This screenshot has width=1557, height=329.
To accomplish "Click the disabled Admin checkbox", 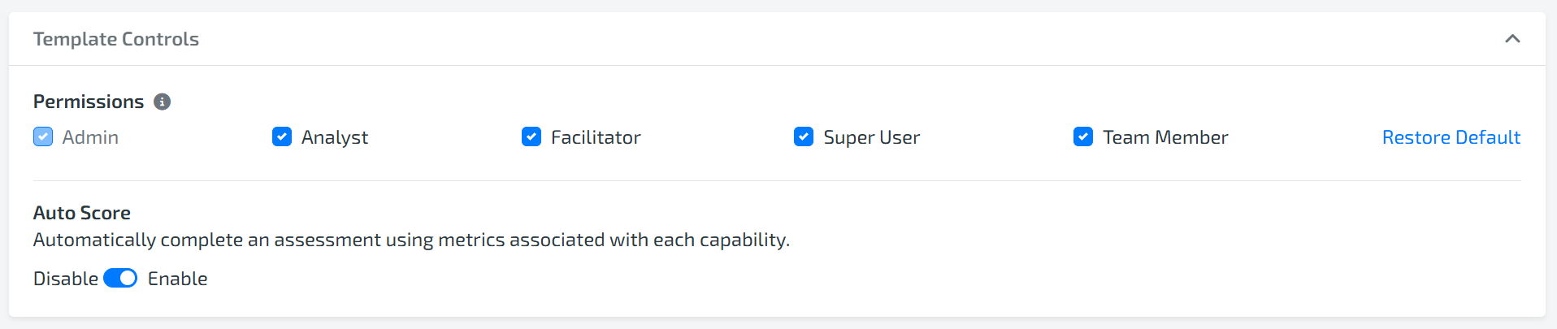I will [43, 136].
